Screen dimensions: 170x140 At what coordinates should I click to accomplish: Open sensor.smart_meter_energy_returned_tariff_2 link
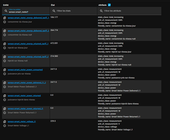tap(28, 57)
